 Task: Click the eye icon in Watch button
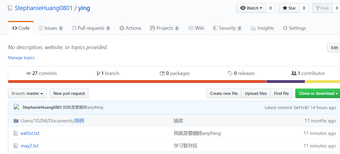[243, 8]
